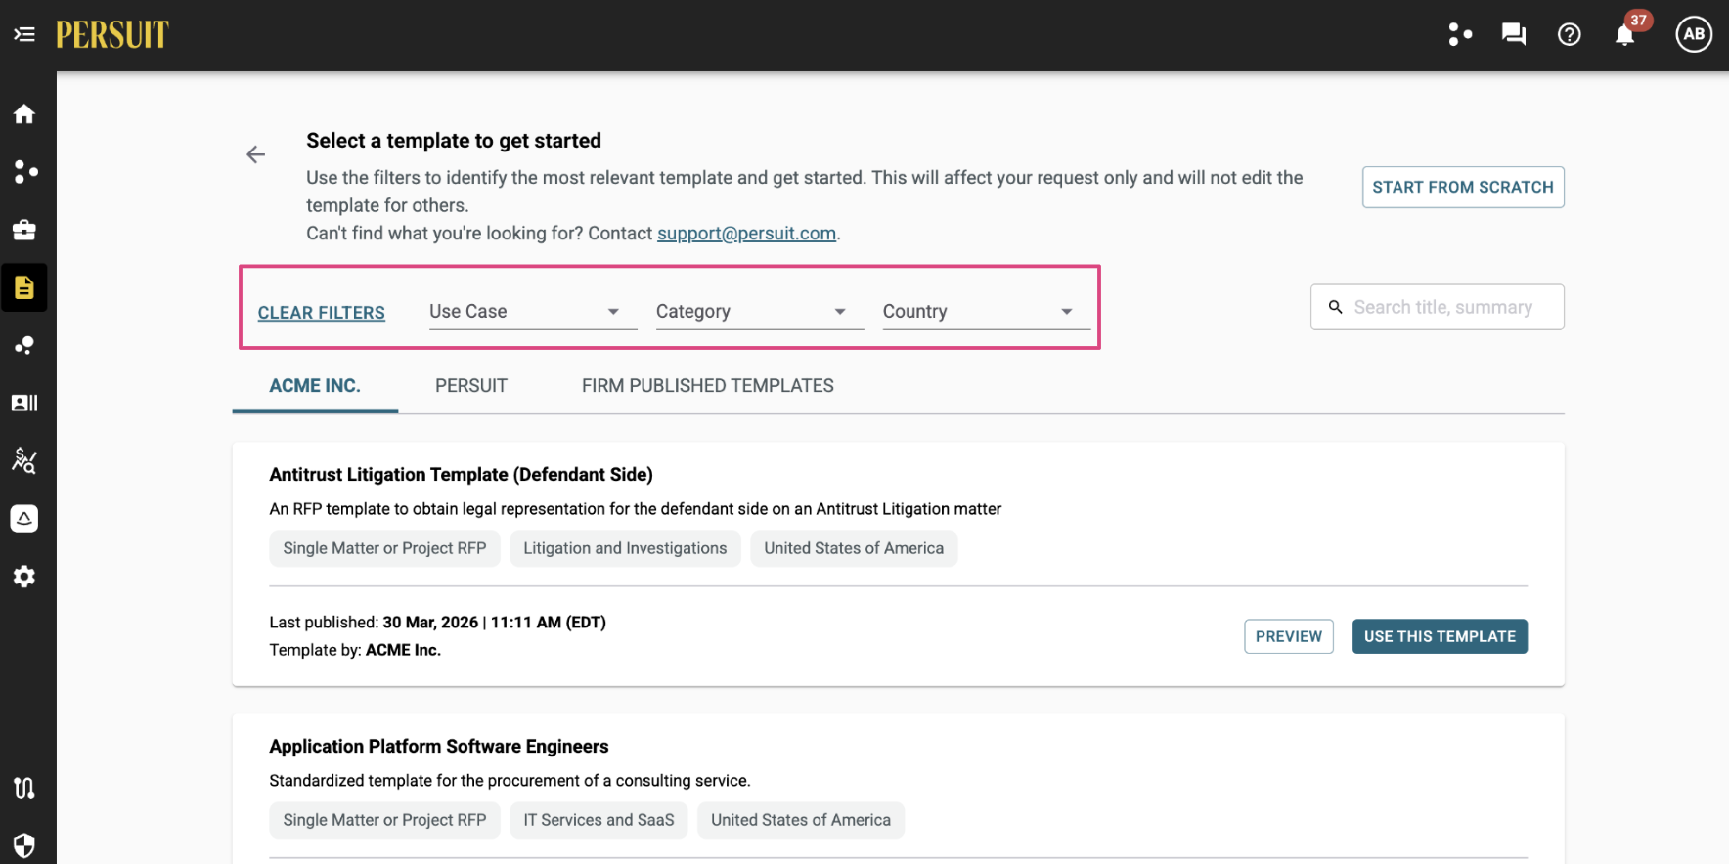Viewport: 1729px width, 864px height.
Task: Go to Home in the sidebar
Action: 24,114
